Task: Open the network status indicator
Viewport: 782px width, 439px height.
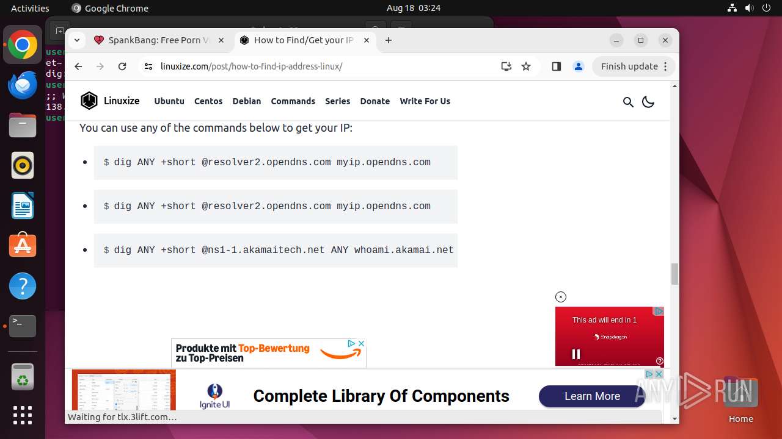Action: pos(733,8)
